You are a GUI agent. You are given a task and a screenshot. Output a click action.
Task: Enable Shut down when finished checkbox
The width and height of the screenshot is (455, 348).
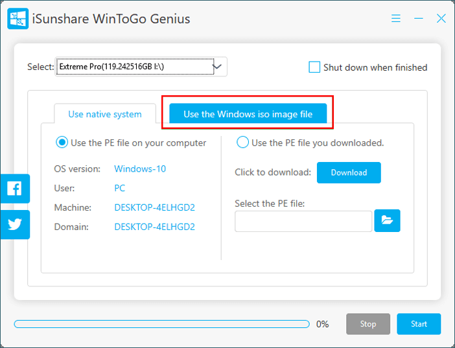coord(314,67)
